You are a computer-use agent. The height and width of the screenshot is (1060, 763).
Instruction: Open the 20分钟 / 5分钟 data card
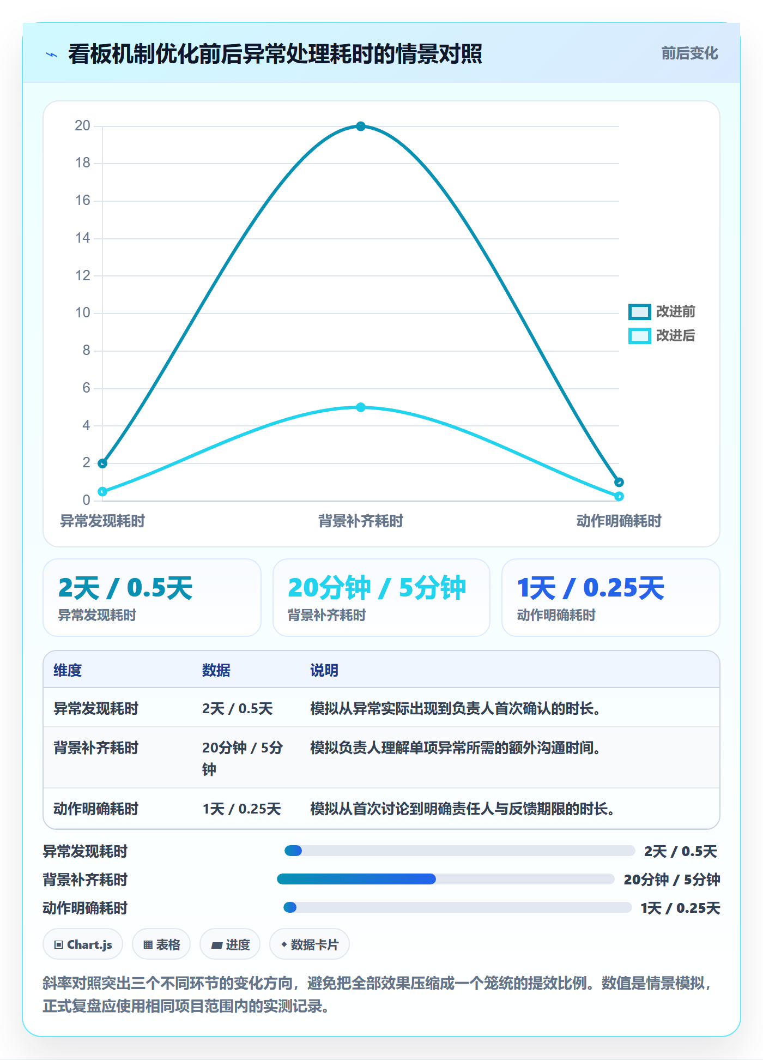[381, 598]
